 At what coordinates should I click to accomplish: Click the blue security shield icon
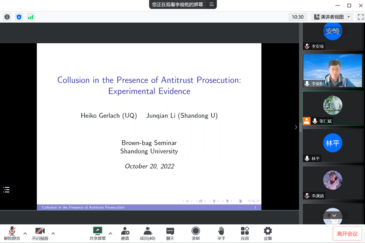point(19,17)
